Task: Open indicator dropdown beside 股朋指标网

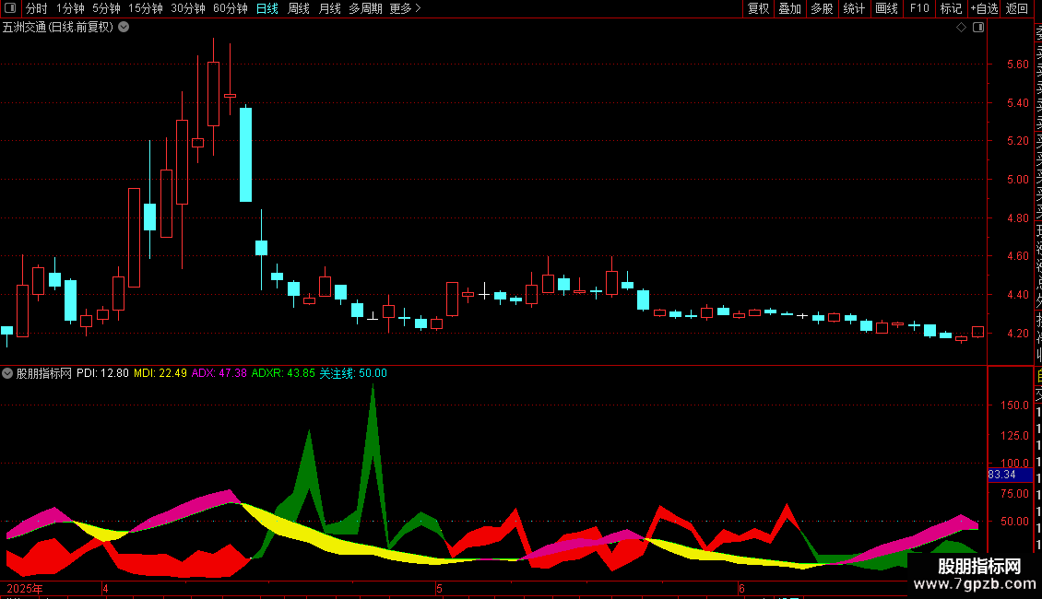Action: point(7,373)
